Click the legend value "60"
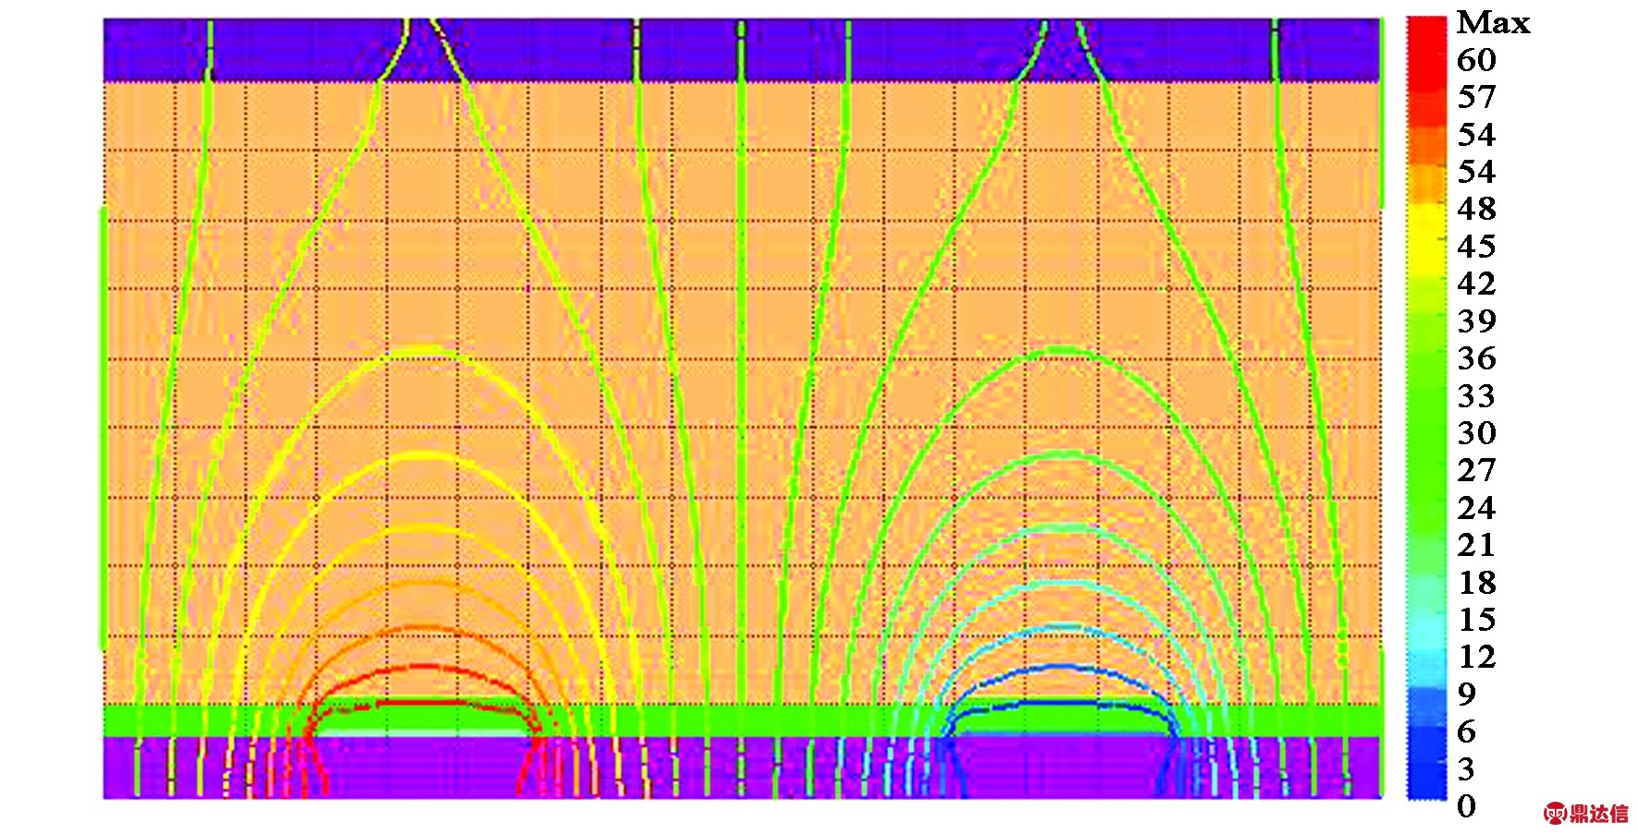 tap(1476, 60)
